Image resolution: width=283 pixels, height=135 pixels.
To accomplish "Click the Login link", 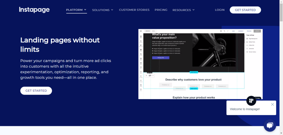I will [x=220, y=10].
